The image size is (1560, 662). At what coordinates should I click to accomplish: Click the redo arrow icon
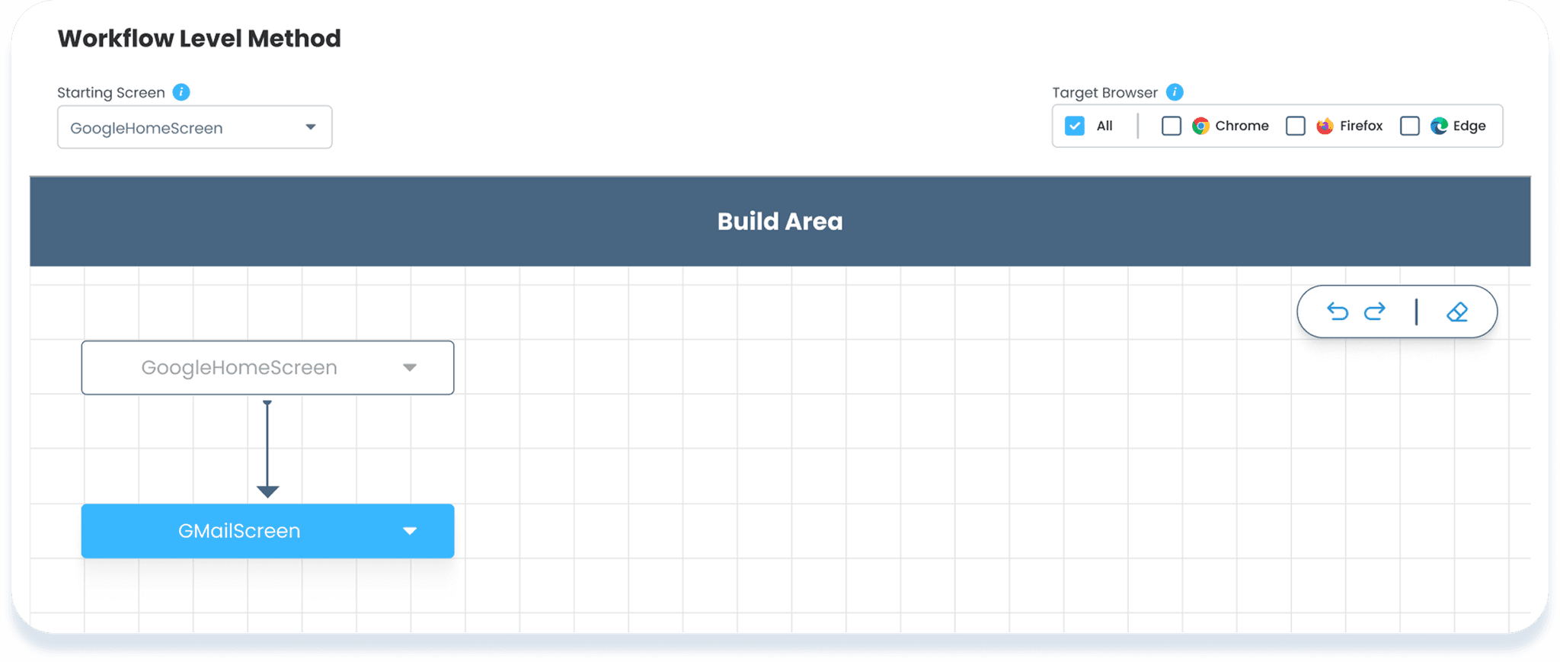pyautogui.click(x=1375, y=311)
